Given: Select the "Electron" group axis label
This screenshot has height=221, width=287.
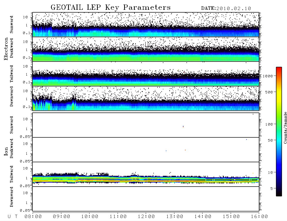Looking at the screenshot, I should 6,49.
